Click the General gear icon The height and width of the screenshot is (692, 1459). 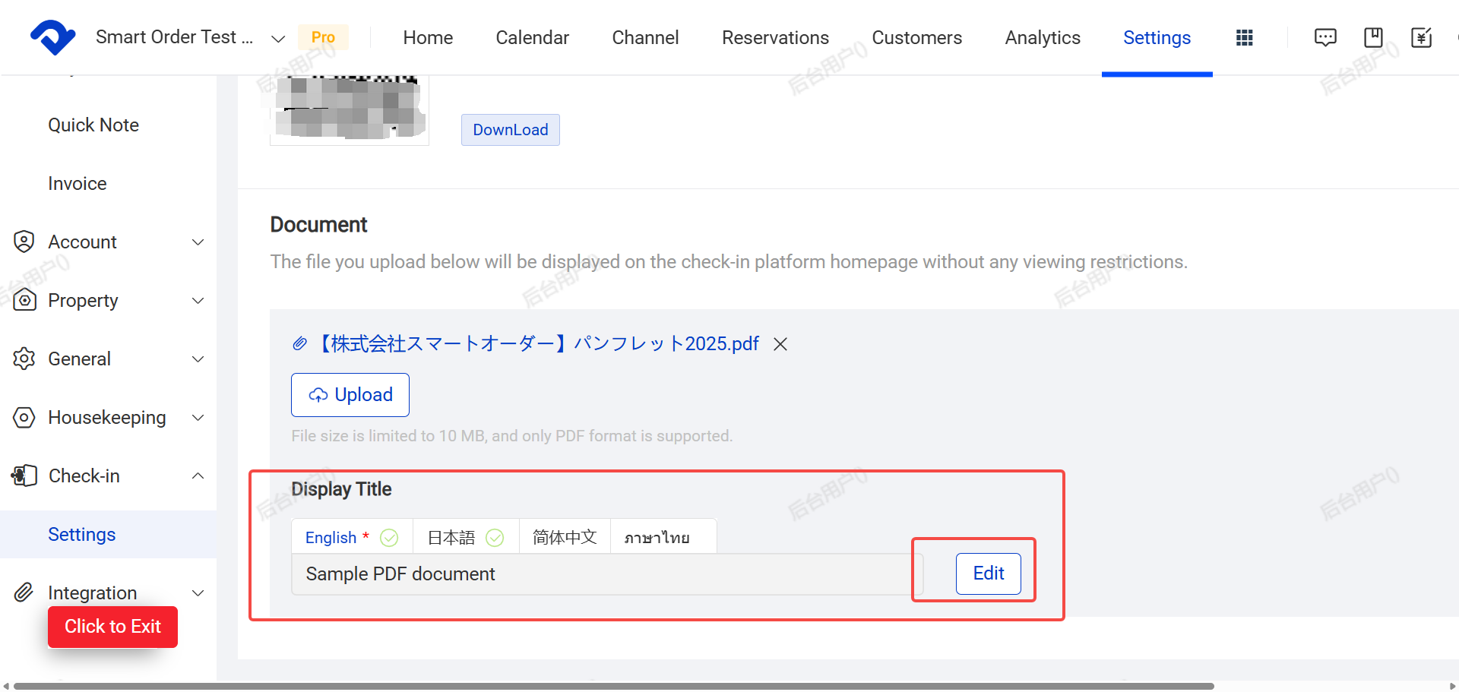pos(24,359)
